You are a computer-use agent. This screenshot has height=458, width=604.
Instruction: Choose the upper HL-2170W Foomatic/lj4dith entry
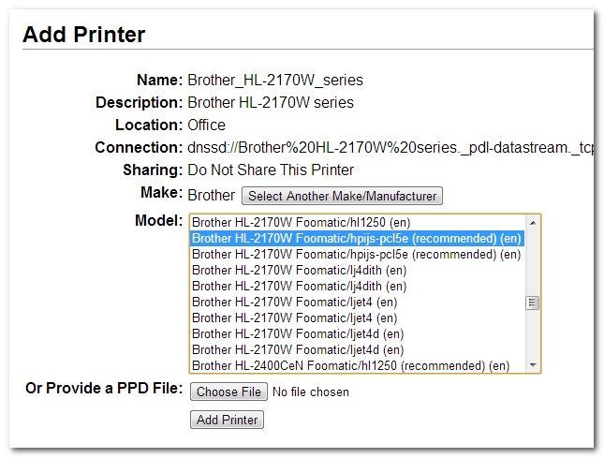click(x=357, y=271)
